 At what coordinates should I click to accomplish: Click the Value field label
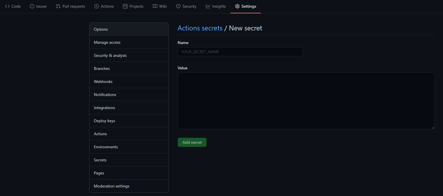183,68
